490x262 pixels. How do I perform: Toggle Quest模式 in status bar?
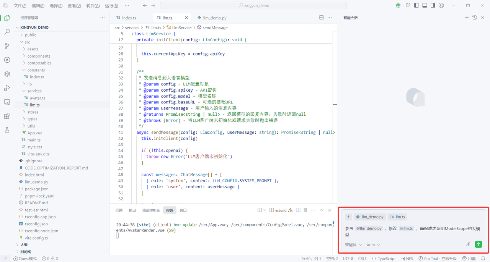tap(25, 259)
